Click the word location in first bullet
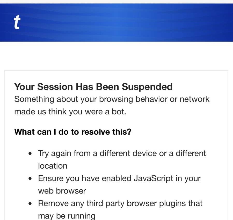Image resolution: width=233 pixels, height=220 pixels. click(53, 166)
